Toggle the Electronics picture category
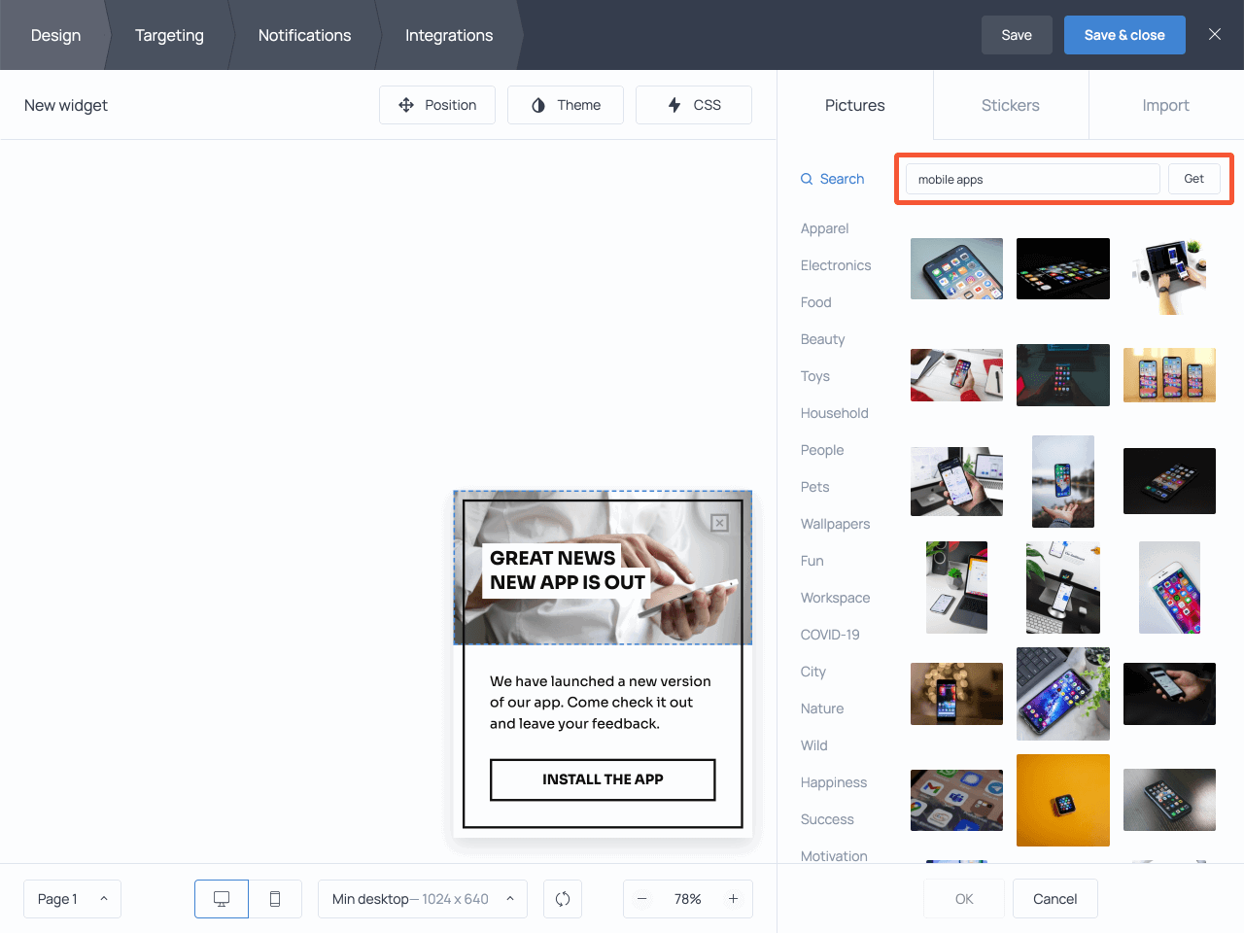This screenshot has height=933, width=1244. pos(835,264)
